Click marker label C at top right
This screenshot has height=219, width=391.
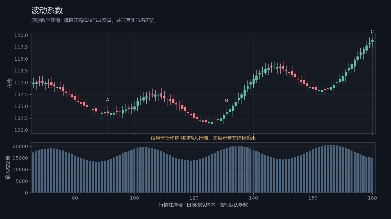(x=372, y=32)
